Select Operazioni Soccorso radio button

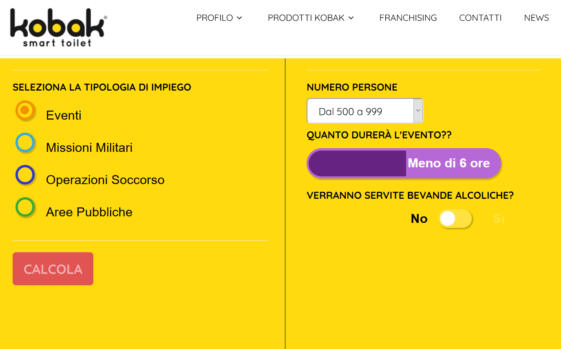point(25,175)
